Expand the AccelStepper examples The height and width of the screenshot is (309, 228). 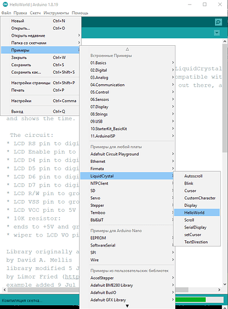click(x=128, y=278)
